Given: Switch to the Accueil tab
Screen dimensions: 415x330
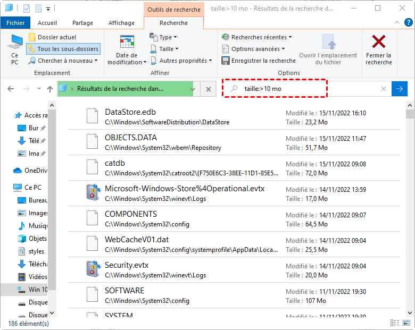Looking at the screenshot, I should click(x=47, y=23).
